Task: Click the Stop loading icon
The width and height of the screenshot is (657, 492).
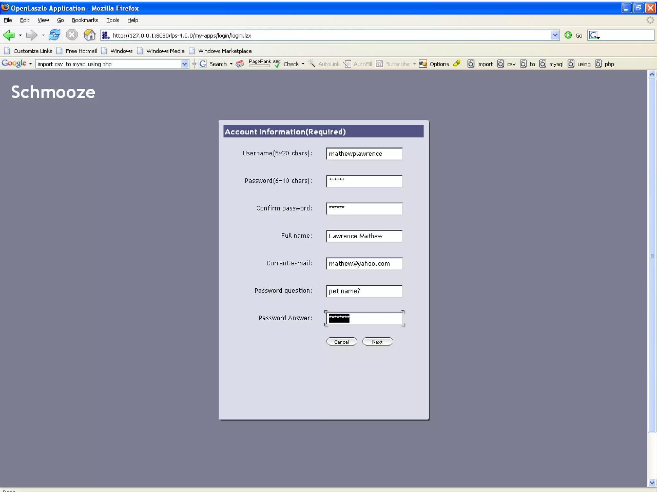Action: pyautogui.click(x=72, y=35)
